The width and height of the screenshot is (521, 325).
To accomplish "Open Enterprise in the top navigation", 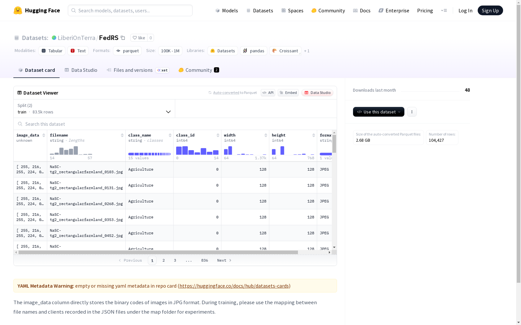I will click(394, 10).
